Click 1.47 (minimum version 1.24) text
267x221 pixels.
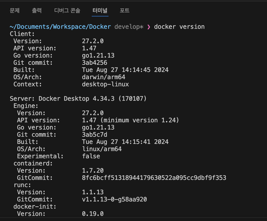[x=130, y=120]
